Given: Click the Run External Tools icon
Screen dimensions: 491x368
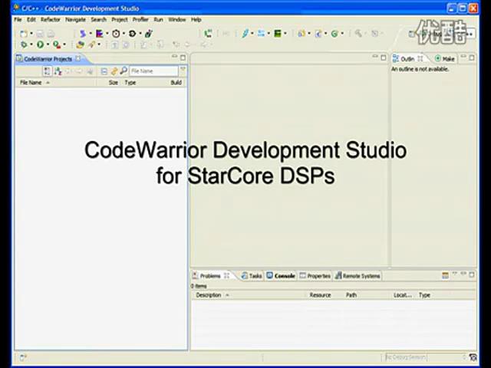Looking at the screenshot, I should [57, 44].
